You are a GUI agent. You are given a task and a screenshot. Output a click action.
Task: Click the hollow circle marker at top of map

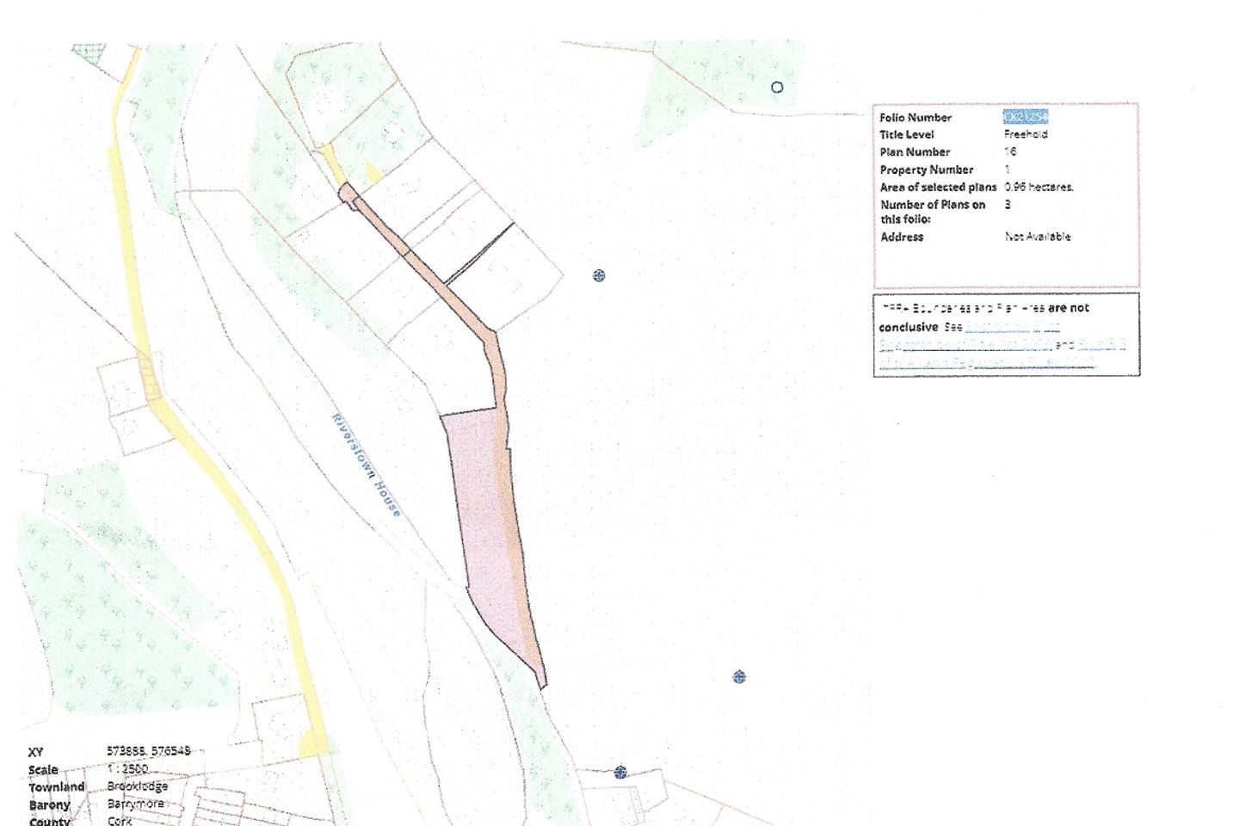[x=777, y=87]
